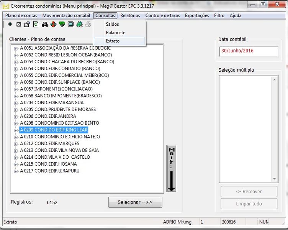This screenshot has width=288, height=230.
Task: Click the Seleção múltipla scrollbar down arrow
Action: pos(274,179)
